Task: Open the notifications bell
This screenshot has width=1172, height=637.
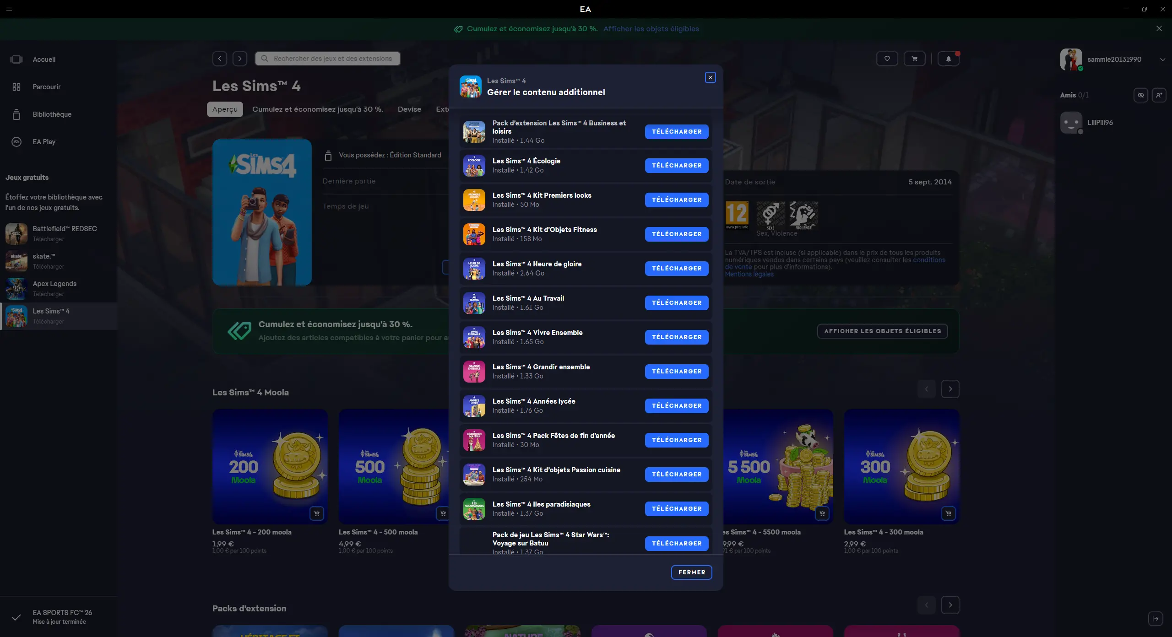Action: click(949, 59)
